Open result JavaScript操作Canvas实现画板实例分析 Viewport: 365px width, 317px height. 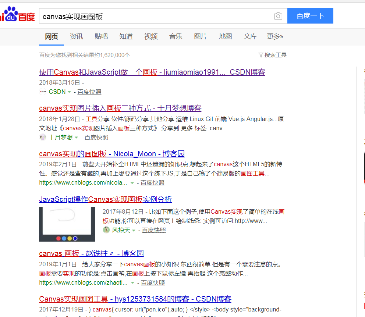(x=106, y=199)
